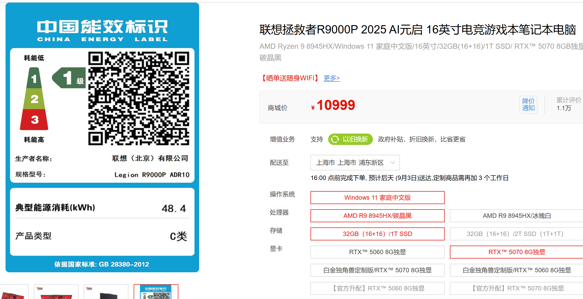This screenshot has width=583, height=299.
Task: Choose 白金独角兽定制版/RTX 5070 8G独显 option
Action: (377, 270)
